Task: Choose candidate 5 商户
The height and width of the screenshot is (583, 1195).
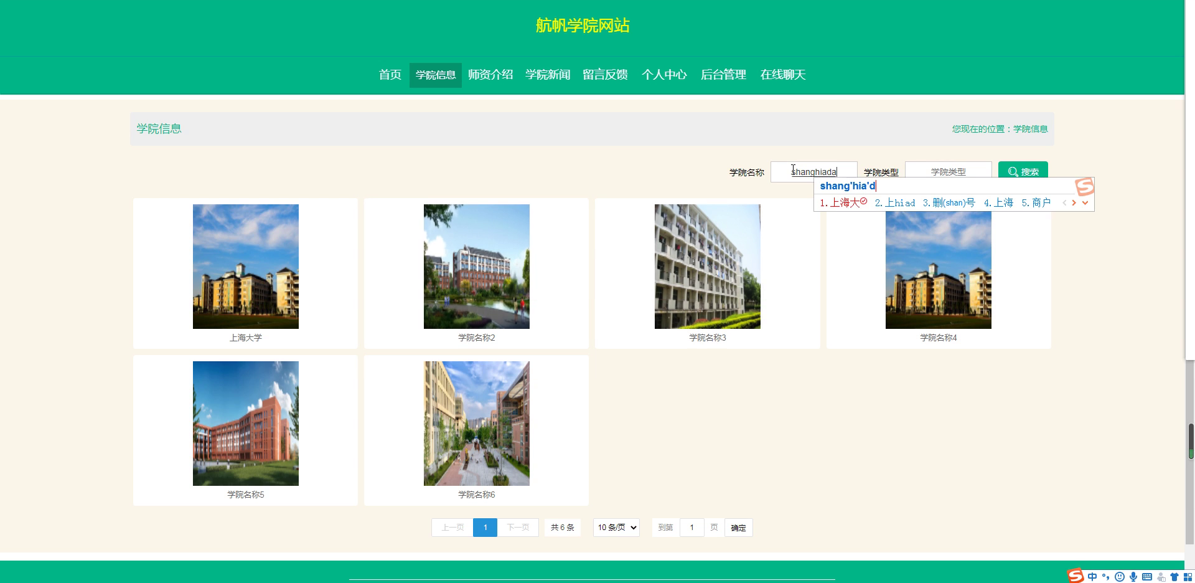Action: (1036, 202)
